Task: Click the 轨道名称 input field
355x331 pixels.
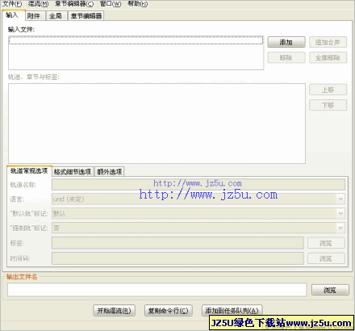Action: [198, 185]
